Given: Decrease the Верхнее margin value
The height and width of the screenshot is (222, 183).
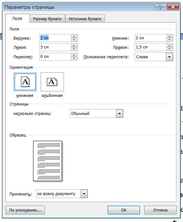Looking at the screenshot, I should tap(74, 40).
